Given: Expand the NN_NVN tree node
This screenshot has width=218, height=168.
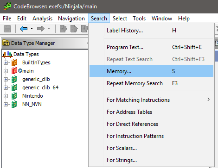Looking at the screenshot, I should (6, 104).
